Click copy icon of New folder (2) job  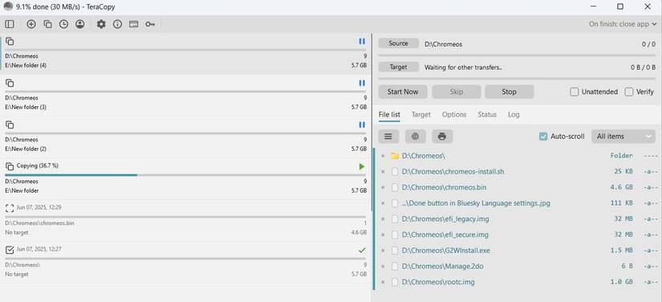point(10,124)
